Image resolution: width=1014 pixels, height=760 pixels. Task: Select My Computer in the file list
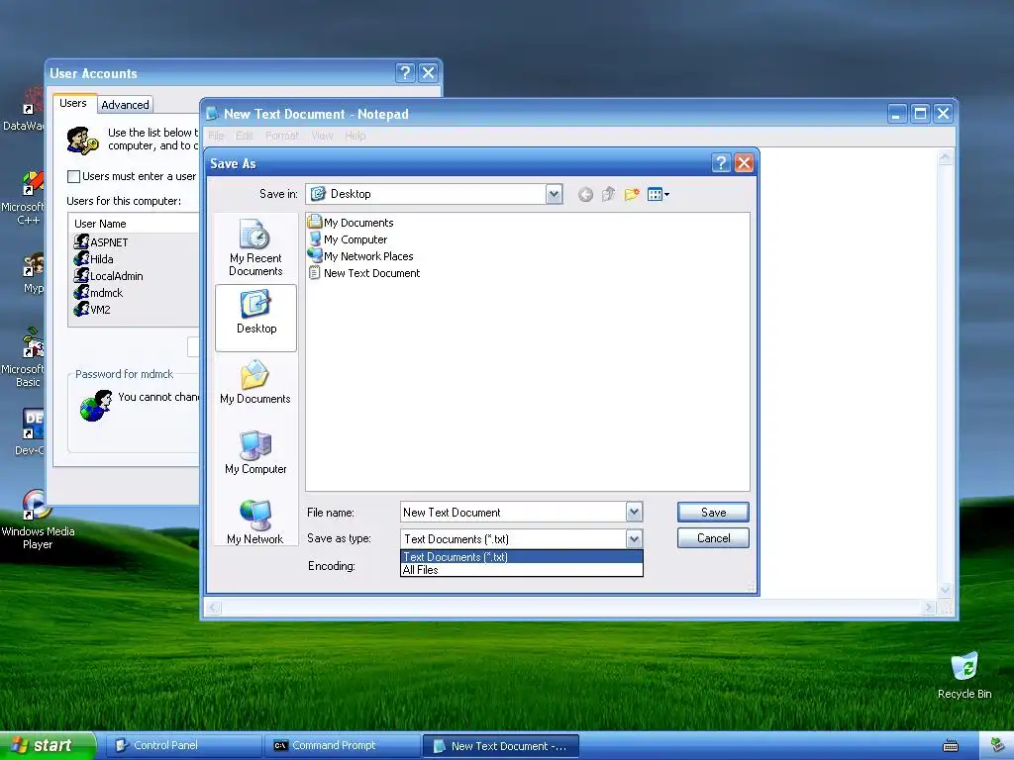coord(348,239)
